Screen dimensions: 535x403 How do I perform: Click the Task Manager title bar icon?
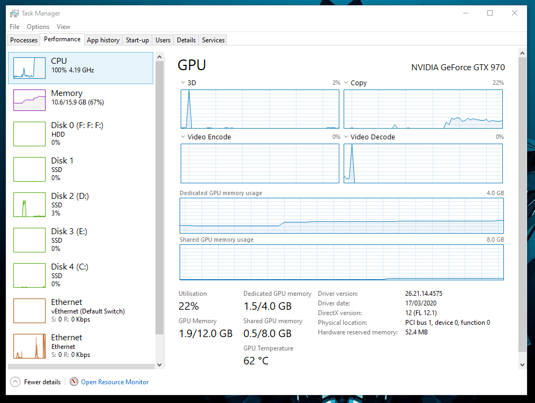pyautogui.click(x=14, y=13)
